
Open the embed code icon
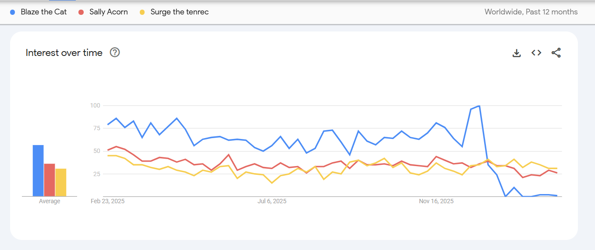(x=536, y=53)
